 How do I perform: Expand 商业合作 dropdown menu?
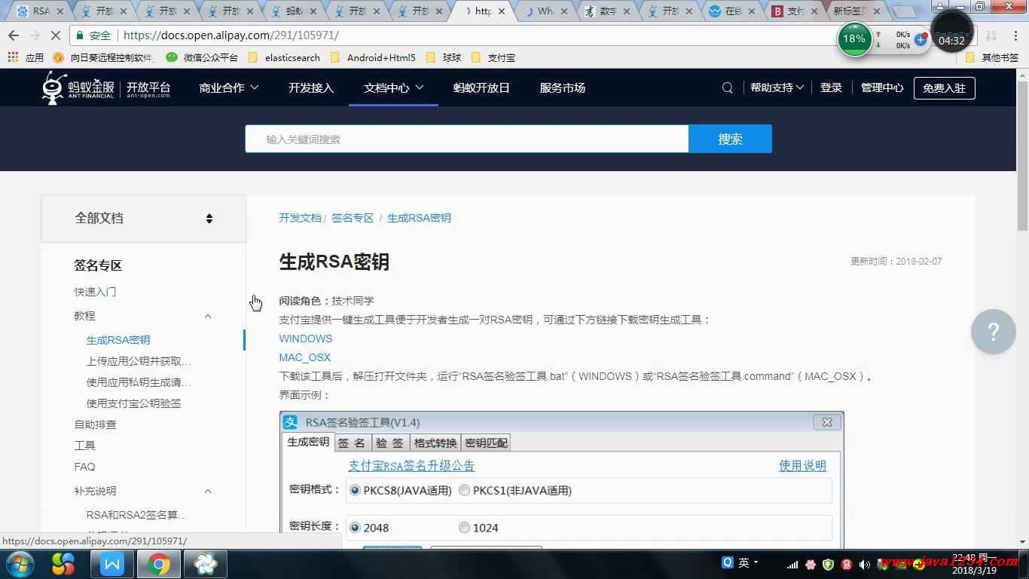tap(228, 88)
